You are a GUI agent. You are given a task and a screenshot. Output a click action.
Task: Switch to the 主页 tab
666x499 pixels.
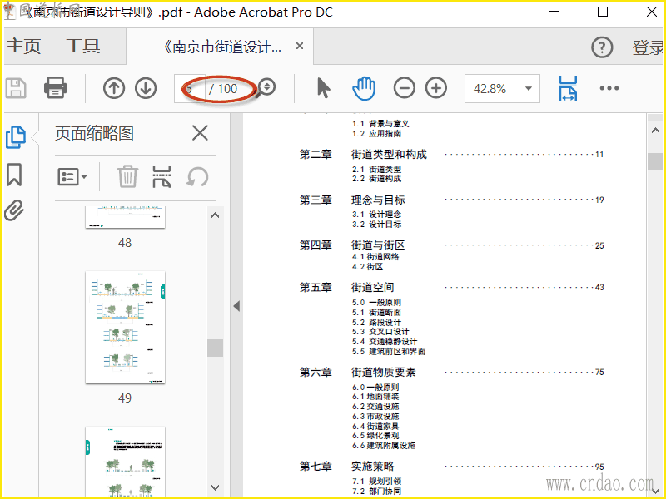click(23, 46)
